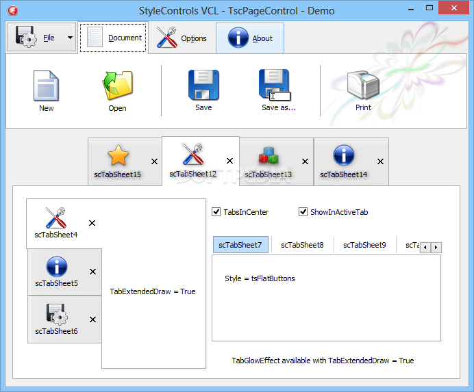The image size is (474, 392).
Task: Click the Print printer icon
Action: click(363, 85)
